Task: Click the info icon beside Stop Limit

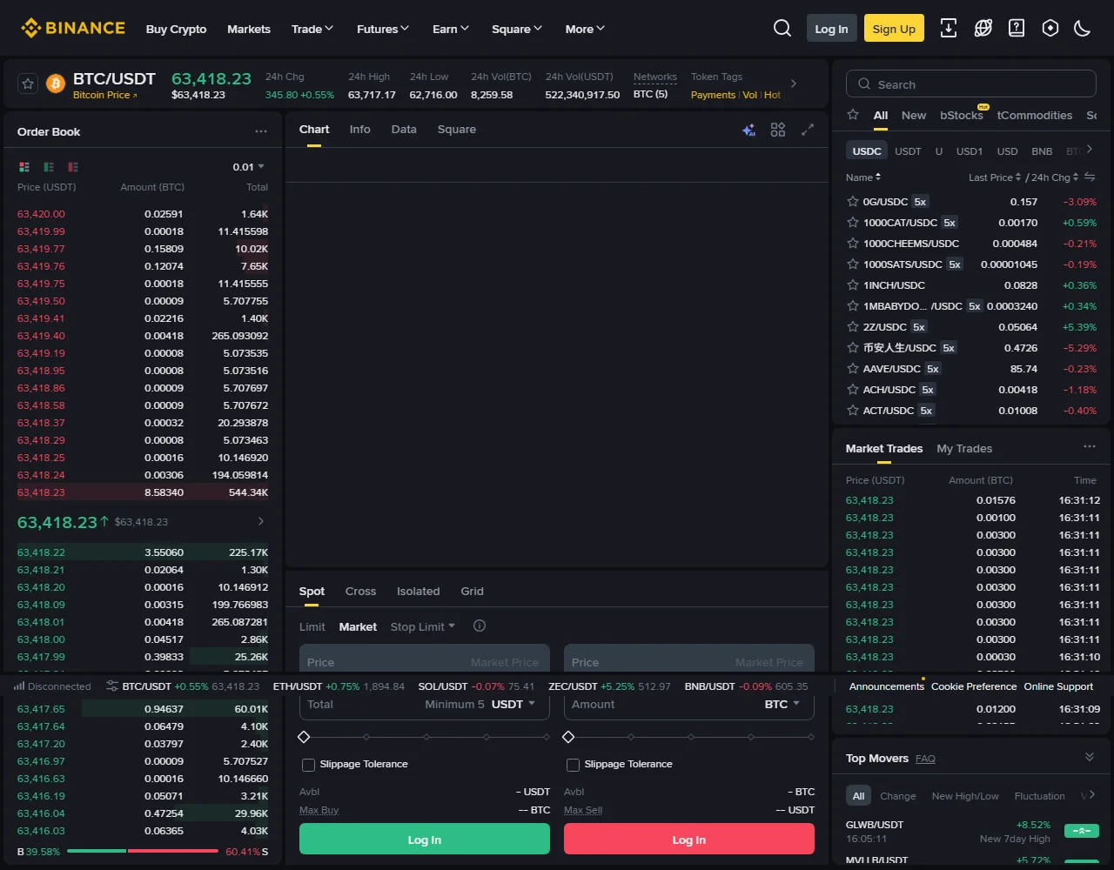Action: [x=480, y=626]
